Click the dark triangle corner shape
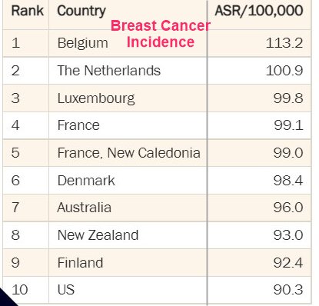319x306 pixels. [5, 300]
